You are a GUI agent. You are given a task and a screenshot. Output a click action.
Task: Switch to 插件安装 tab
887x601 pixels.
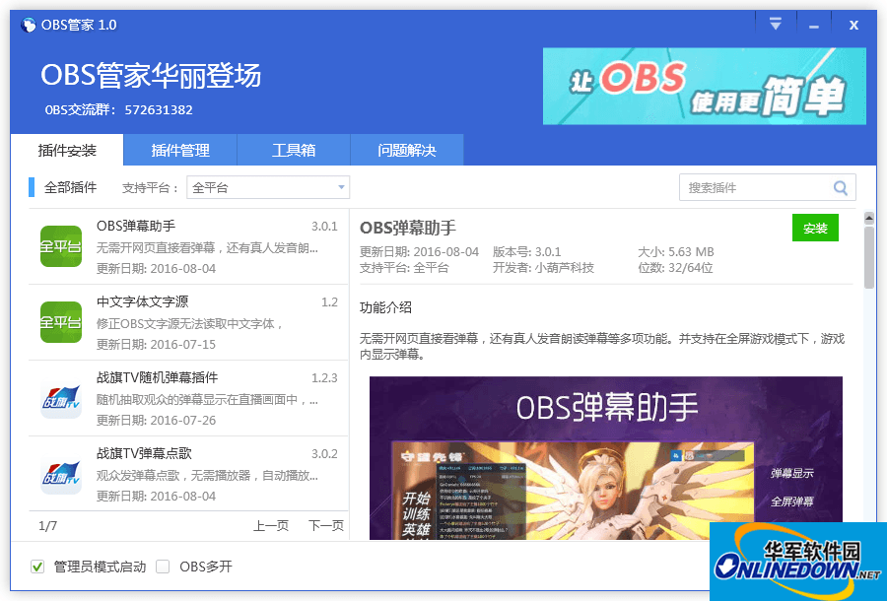click(67, 150)
